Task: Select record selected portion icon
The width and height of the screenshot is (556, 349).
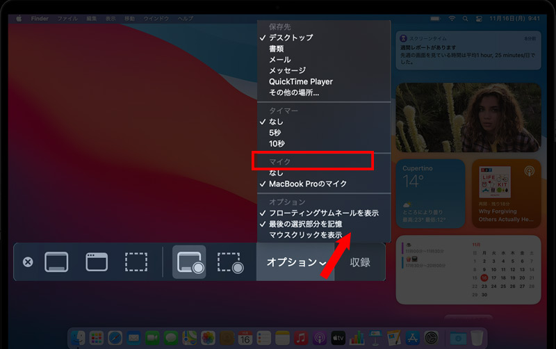Action: coord(230,263)
